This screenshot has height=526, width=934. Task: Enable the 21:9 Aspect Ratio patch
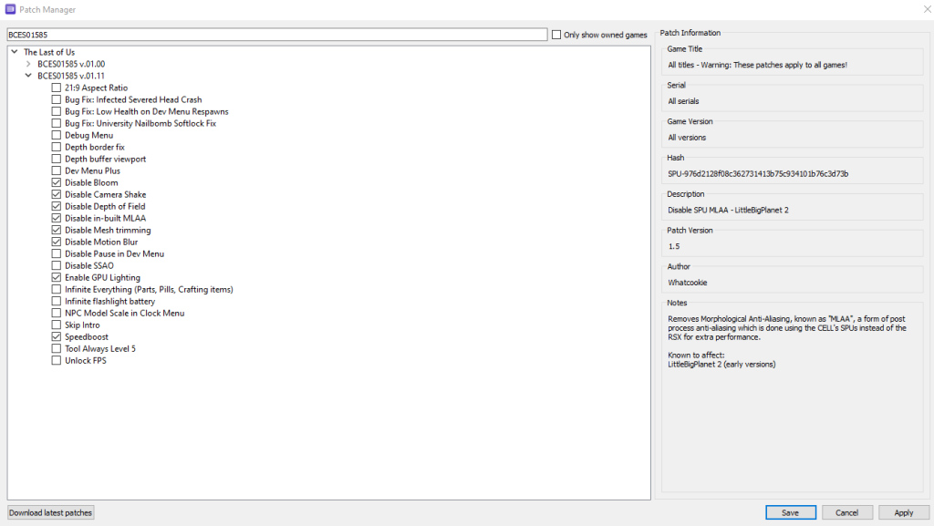coord(57,88)
